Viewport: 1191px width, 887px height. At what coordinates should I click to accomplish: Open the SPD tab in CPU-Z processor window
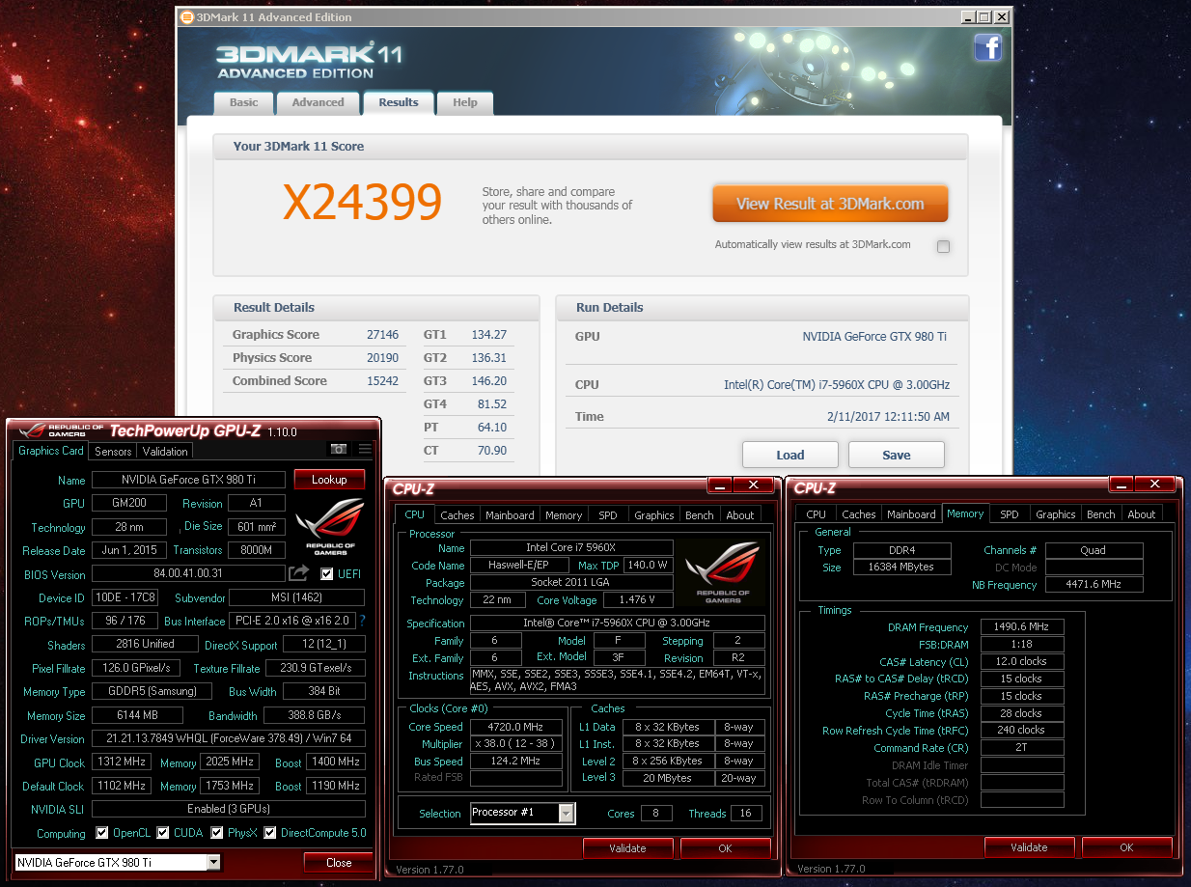tap(608, 515)
